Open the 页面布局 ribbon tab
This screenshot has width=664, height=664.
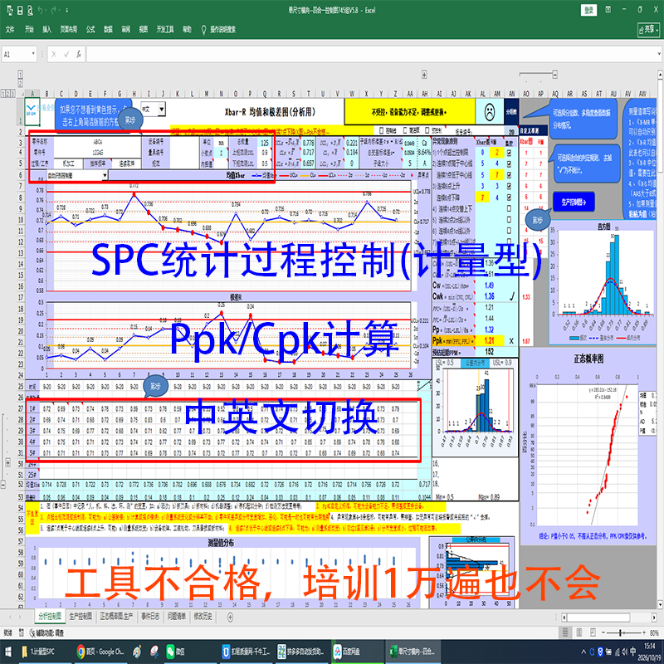click(x=69, y=29)
